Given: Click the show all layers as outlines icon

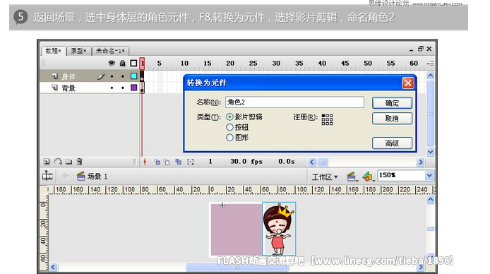Looking at the screenshot, I should point(133,63).
